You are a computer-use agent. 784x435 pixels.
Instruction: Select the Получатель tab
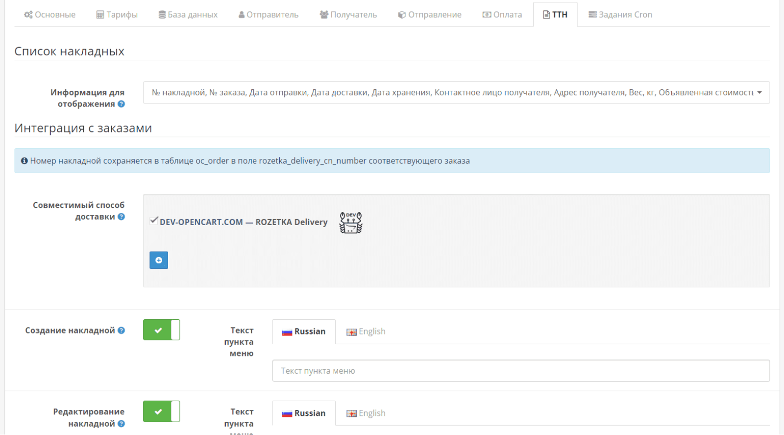[348, 15]
